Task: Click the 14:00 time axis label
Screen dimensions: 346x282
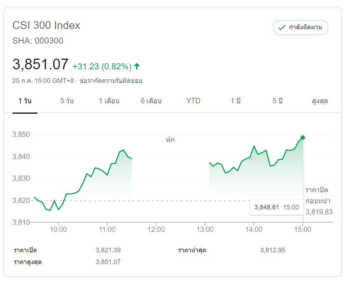Action: point(254,229)
